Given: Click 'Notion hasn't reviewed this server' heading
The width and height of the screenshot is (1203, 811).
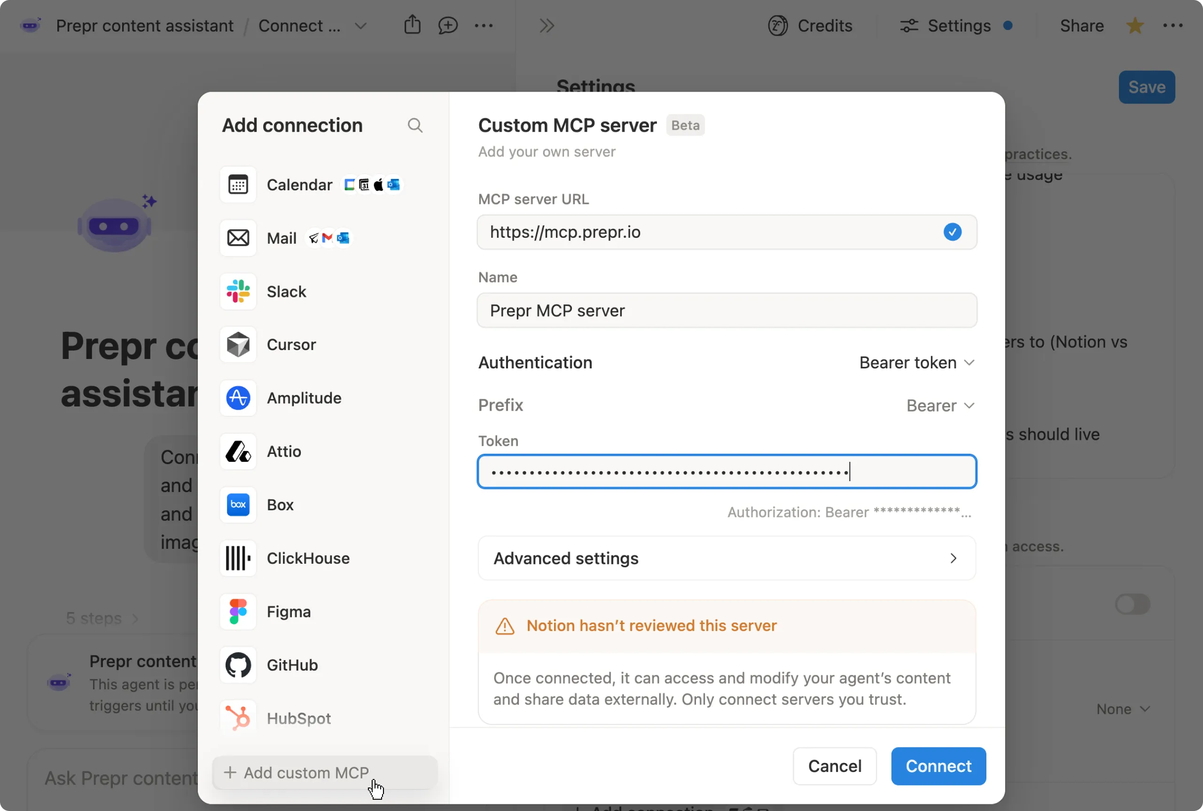Looking at the screenshot, I should 651,626.
